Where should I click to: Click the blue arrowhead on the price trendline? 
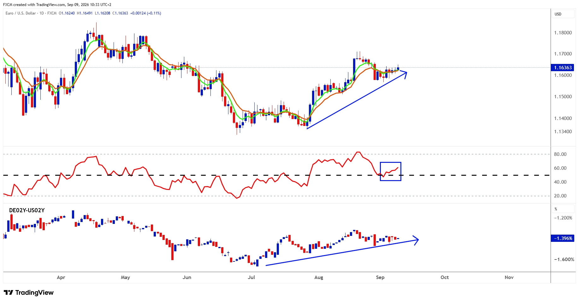[404, 74]
